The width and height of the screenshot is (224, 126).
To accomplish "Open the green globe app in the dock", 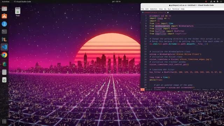I will pyautogui.click(x=4, y=64).
